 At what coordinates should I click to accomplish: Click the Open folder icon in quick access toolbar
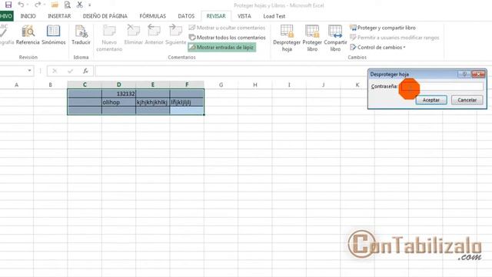point(55,5)
